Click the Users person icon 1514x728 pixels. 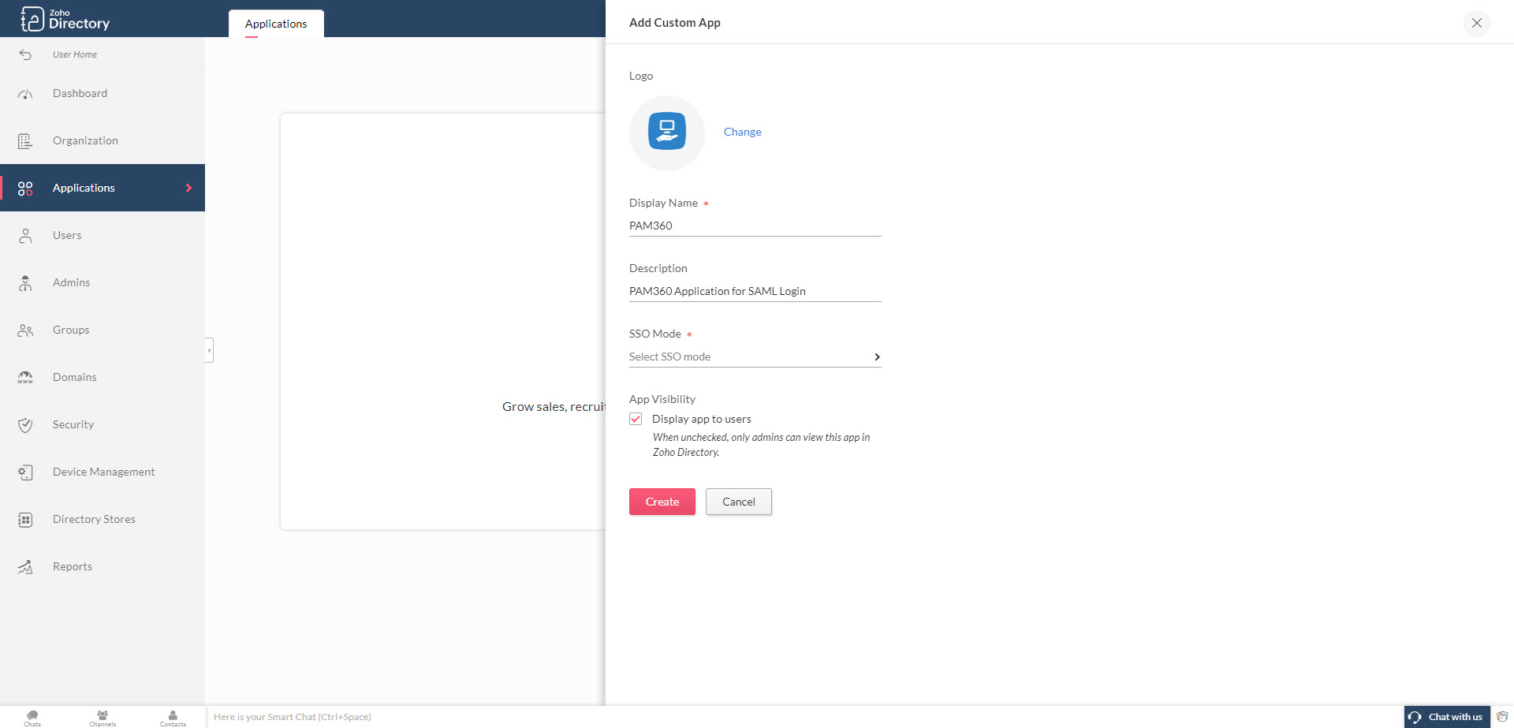coord(25,236)
